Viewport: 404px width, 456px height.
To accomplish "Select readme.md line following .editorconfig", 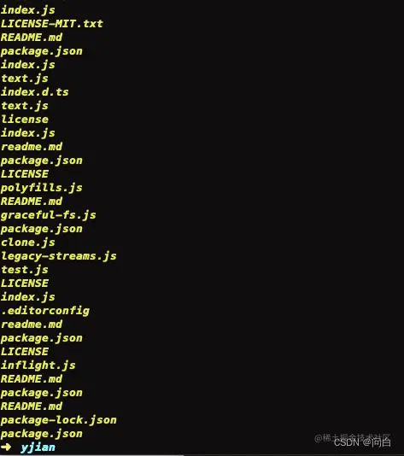I will click(32, 324).
